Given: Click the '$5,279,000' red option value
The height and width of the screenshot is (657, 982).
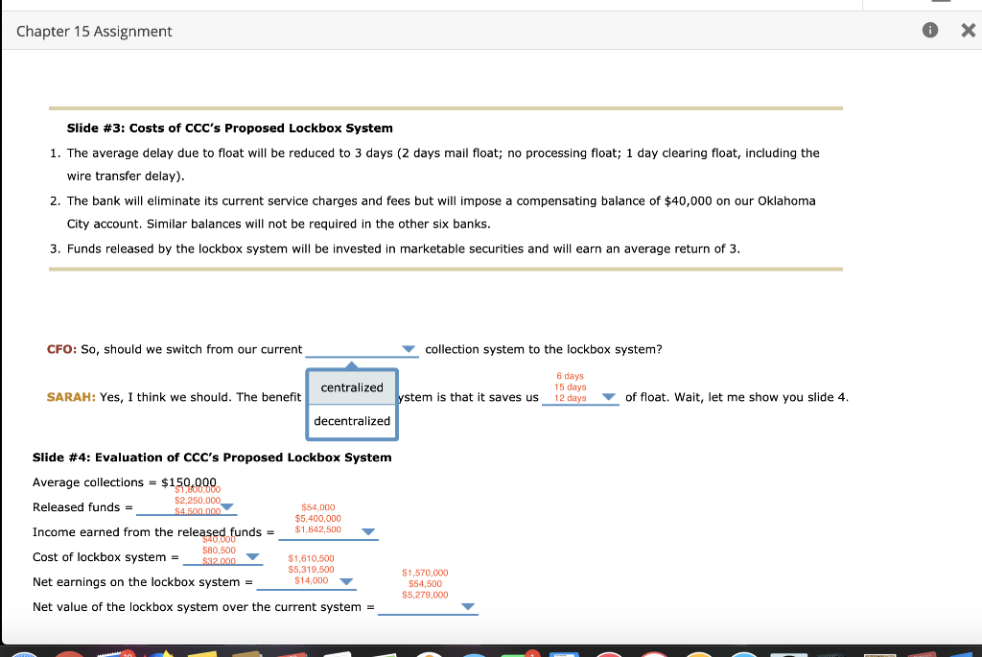Looking at the screenshot, I should click(x=425, y=595).
